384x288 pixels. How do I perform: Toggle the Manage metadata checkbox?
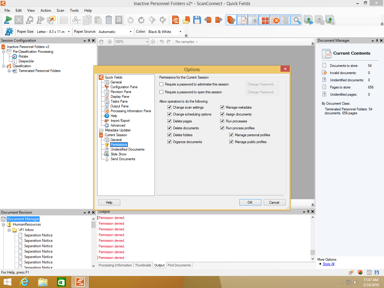point(222,107)
